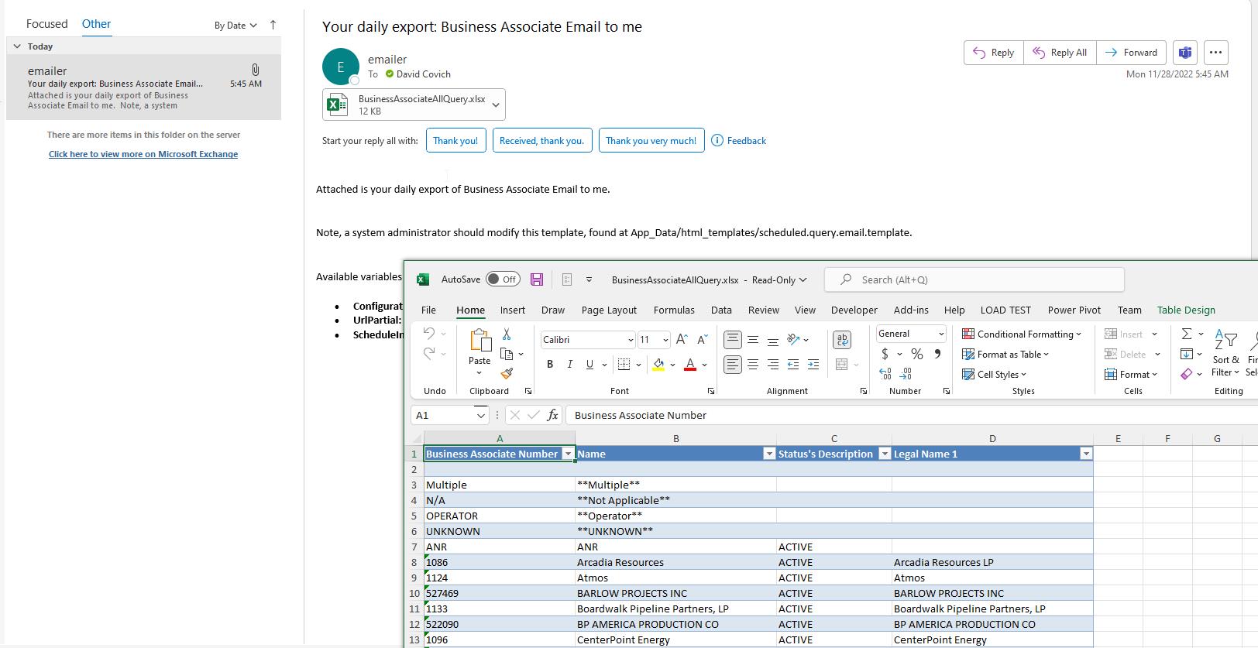Image resolution: width=1258 pixels, height=648 pixels.
Task: Click the view more on Microsoft Exchange link
Action: pyautogui.click(x=143, y=154)
